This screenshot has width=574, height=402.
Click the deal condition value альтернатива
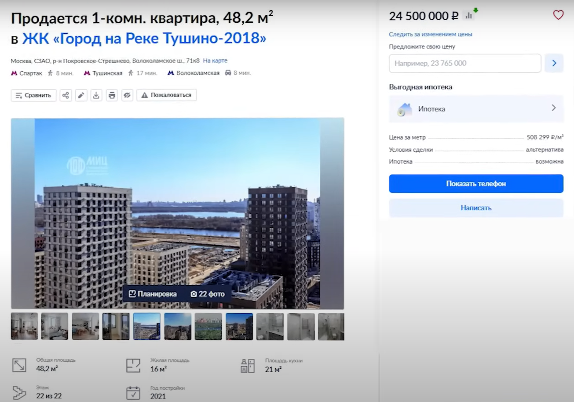[x=545, y=150]
